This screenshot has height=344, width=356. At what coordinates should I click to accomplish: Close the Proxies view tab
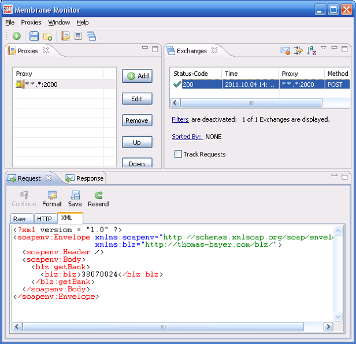tap(46, 50)
